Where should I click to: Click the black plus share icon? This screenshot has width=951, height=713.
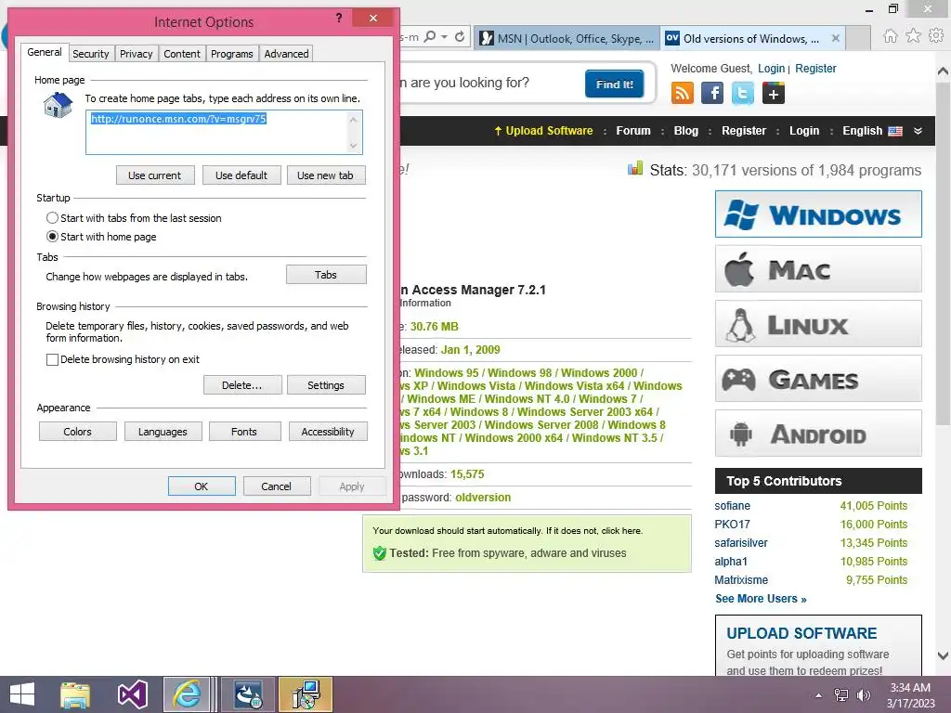point(774,94)
